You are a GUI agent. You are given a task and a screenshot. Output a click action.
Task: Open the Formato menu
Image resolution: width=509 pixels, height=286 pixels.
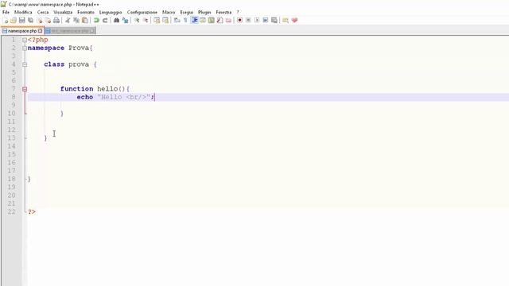86,12
